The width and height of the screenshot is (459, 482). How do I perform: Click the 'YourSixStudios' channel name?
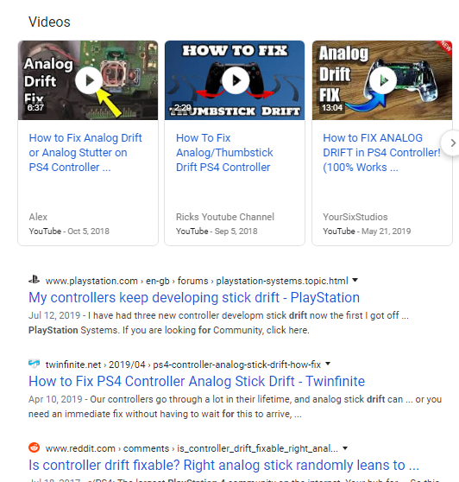(x=355, y=217)
